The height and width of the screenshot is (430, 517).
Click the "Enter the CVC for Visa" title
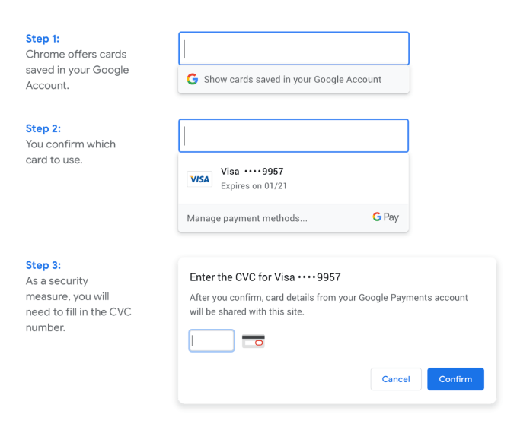tap(265, 277)
